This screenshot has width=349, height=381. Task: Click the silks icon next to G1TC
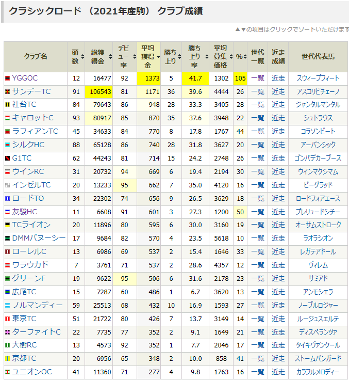click(7, 158)
